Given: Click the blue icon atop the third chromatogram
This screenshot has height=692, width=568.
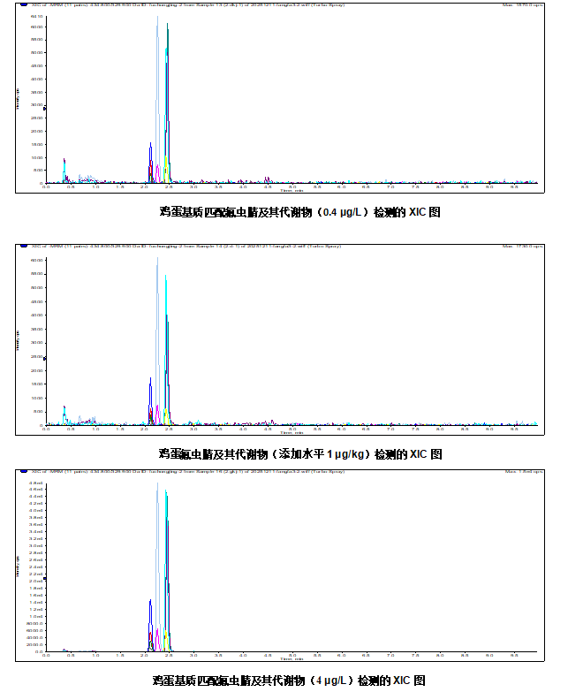Looking at the screenshot, I should coord(24,471).
